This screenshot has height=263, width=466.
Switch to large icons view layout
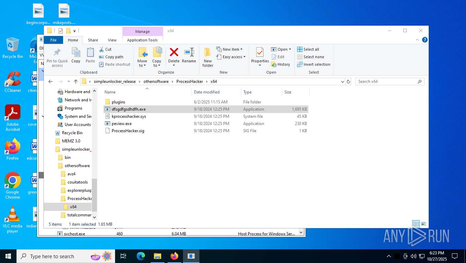pos(424,224)
